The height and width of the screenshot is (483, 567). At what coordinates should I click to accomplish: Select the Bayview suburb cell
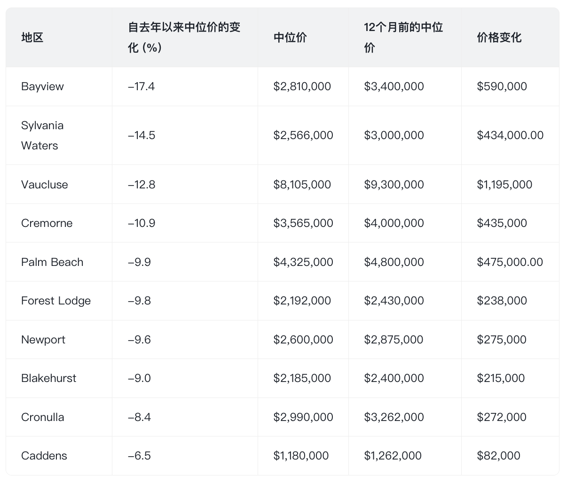42,86
